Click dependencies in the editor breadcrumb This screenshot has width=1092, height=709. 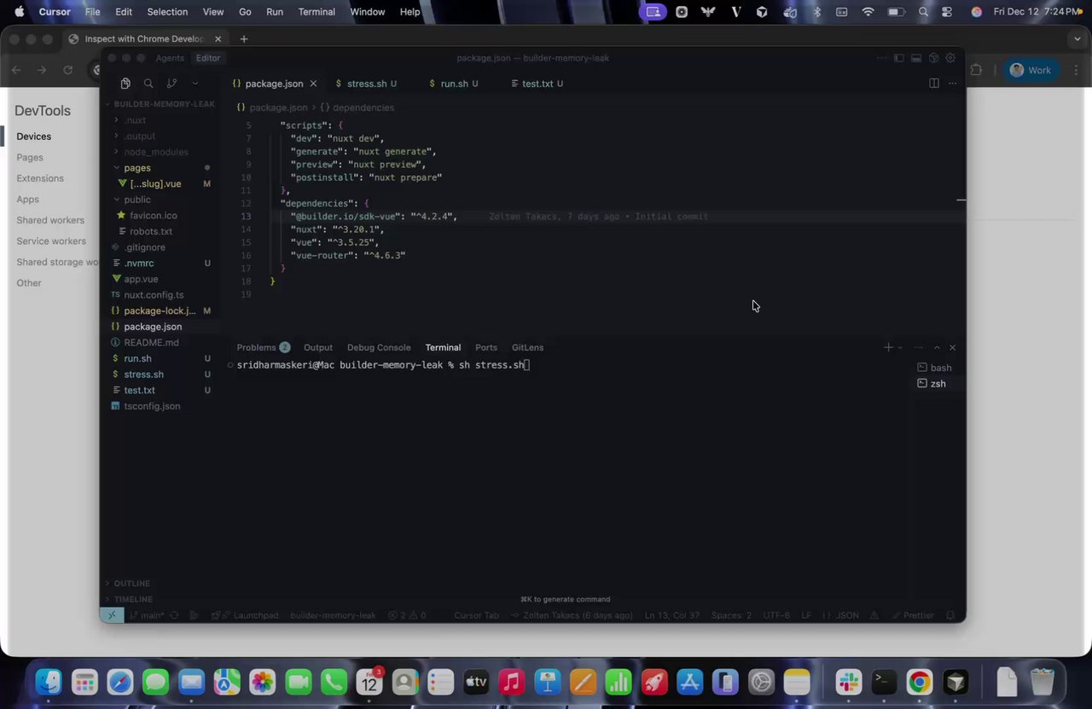click(363, 108)
